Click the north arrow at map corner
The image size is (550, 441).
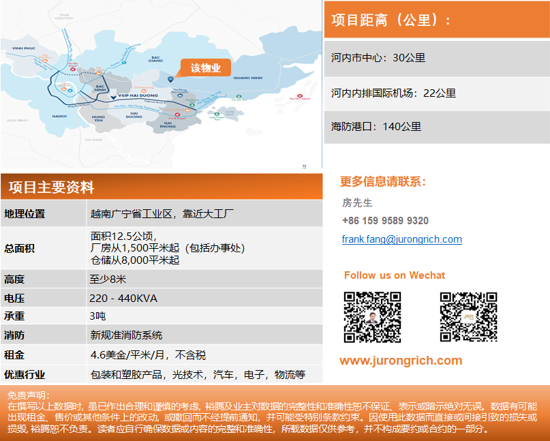coord(305,164)
